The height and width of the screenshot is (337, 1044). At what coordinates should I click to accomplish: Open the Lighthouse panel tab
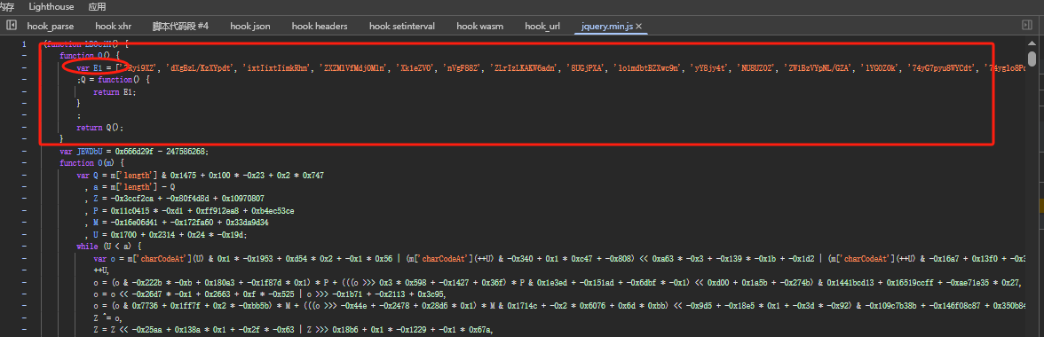point(51,6)
